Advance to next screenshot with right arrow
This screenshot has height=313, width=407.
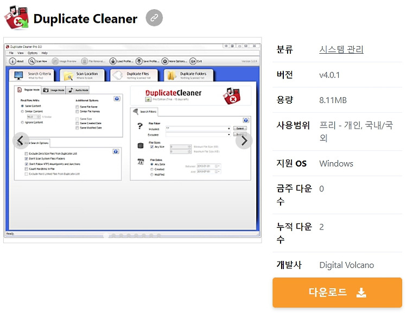[244, 140]
